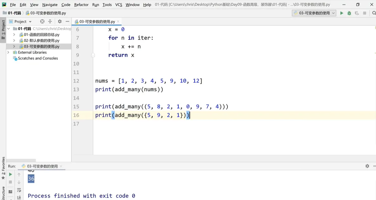Screen dimensions: 376x200
Task: Click the line 'print(add_many(nums))'
Action: coord(129,90)
